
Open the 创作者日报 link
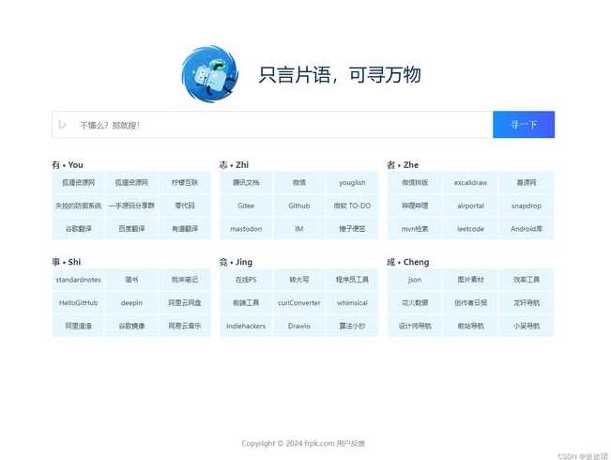(x=470, y=302)
